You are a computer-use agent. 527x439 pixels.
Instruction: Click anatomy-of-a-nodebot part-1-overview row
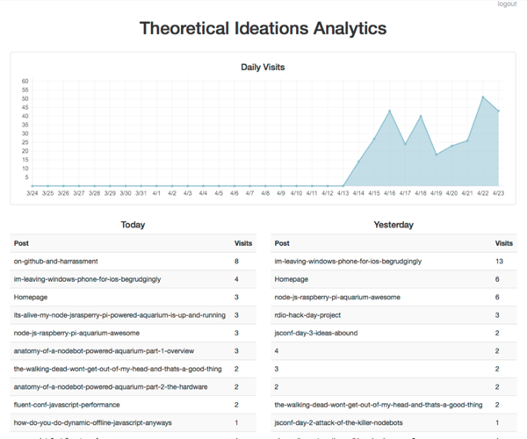tap(134, 351)
